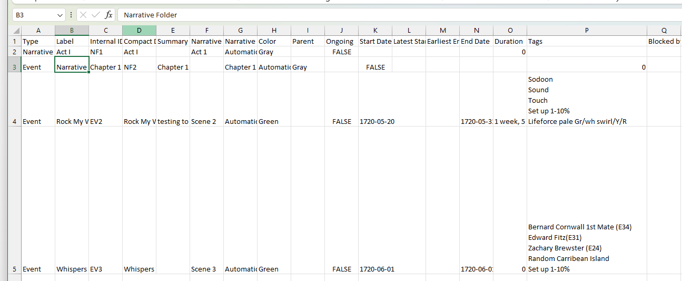This screenshot has width=682, height=281.
Task: Select the Green color cell in row 4
Action: pos(274,121)
